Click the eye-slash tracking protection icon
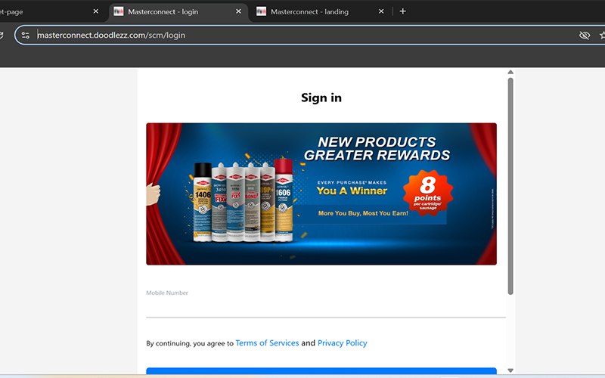 [585, 35]
